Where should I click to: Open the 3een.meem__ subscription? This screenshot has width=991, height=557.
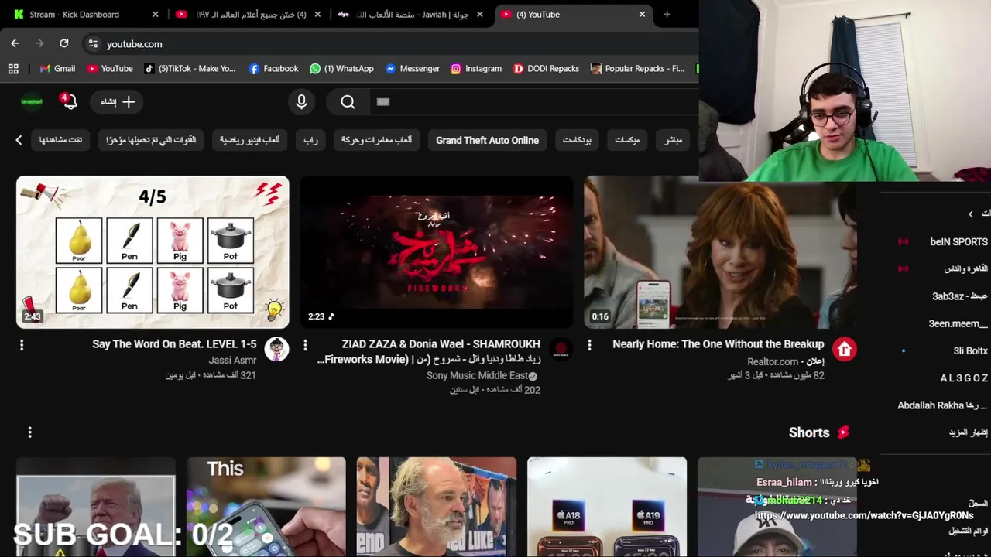958,323
